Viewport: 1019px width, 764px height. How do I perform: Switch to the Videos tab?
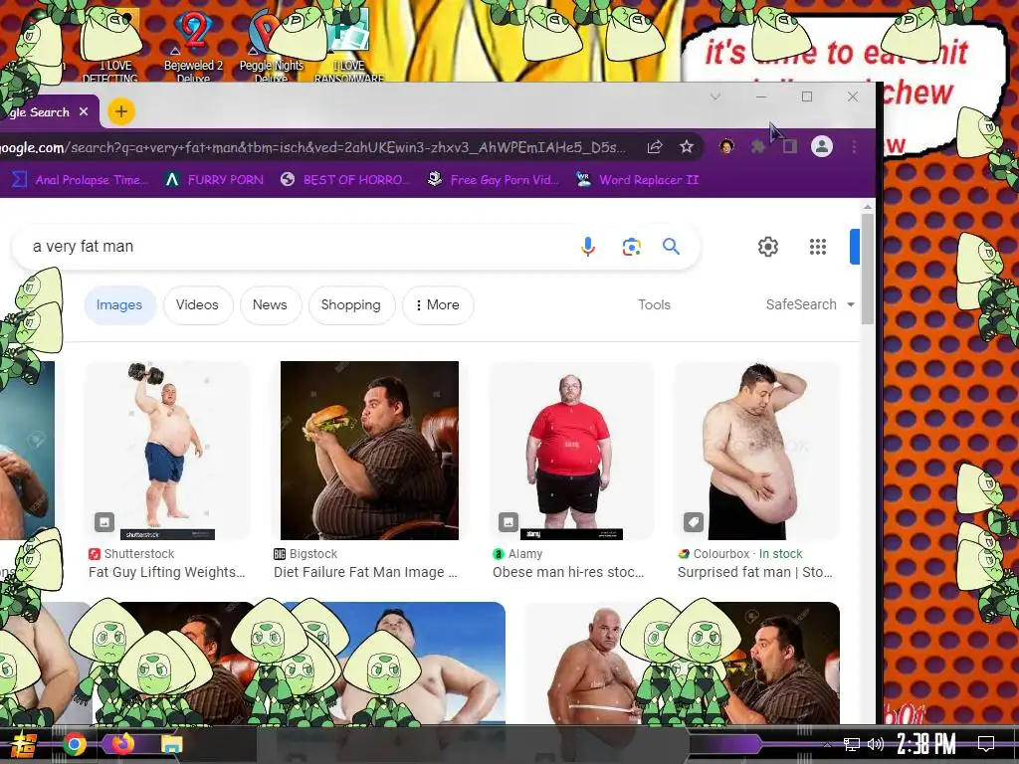(197, 304)
